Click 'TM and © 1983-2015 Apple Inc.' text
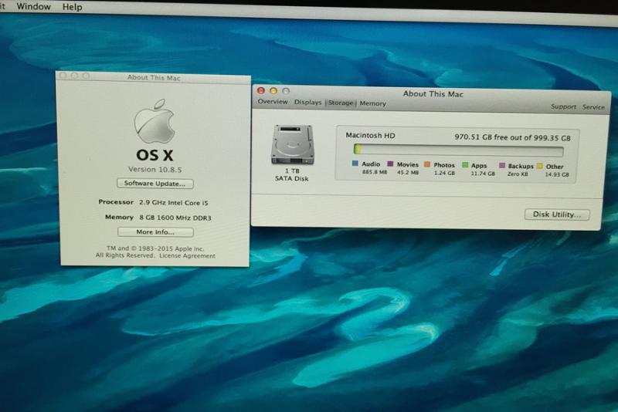Screen dimensions: 618x412 pos(155,248)
